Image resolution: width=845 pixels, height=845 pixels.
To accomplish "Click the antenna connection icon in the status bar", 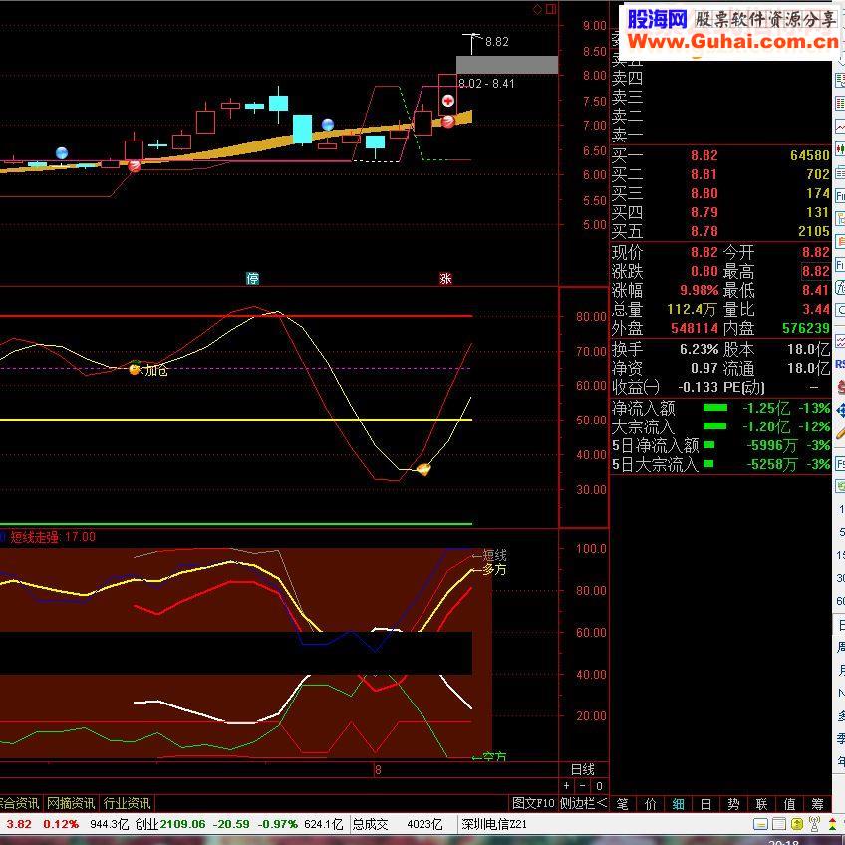I will [815, 824].
